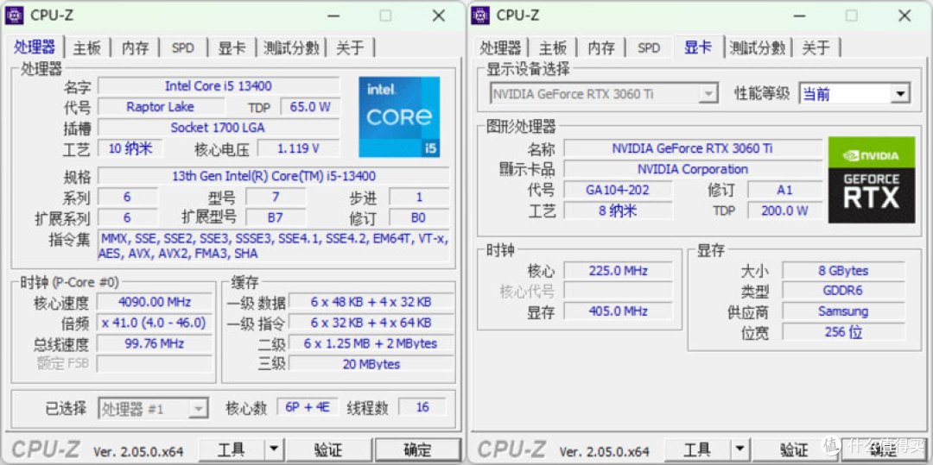The image size is (933, 465).
Task: Open the 处理器 tab in the left window
Action: click(35, 47)
